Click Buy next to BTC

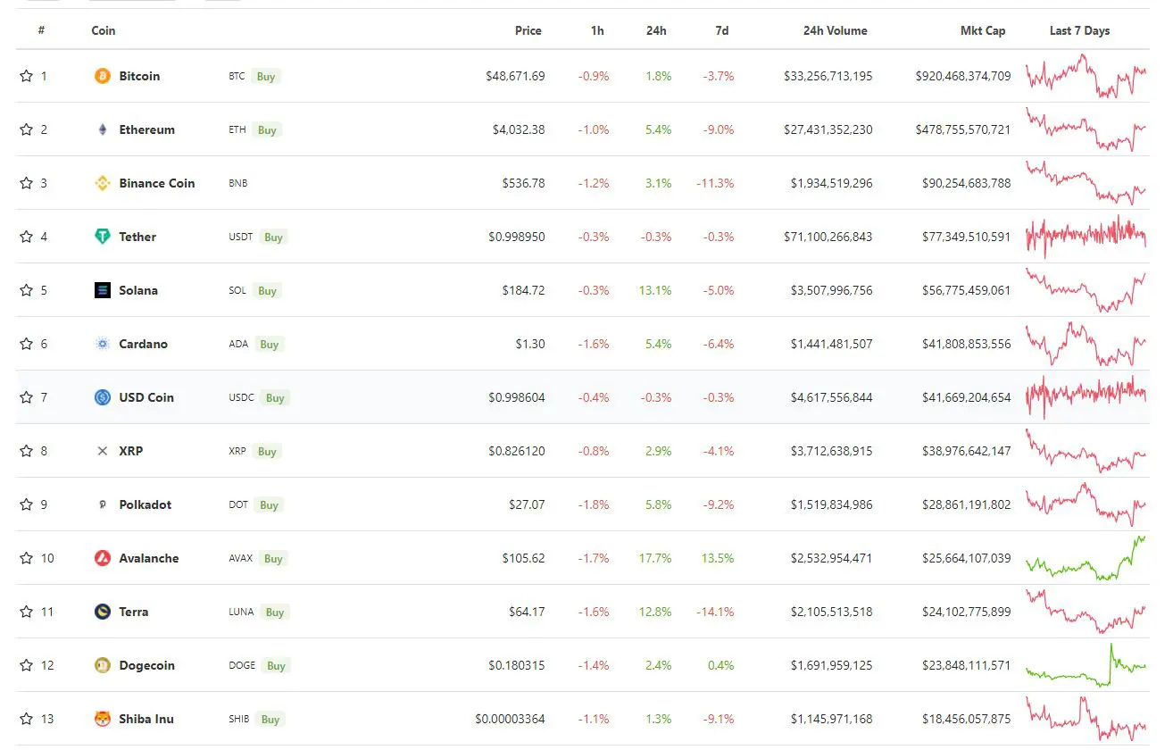click(x=266, y=77)
